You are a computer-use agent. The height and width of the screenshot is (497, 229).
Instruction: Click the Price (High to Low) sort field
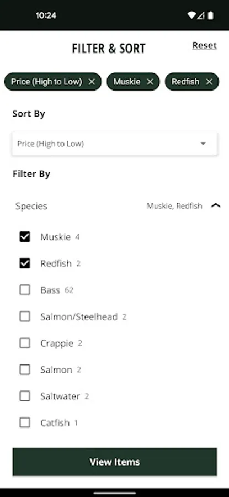[114, 144]
